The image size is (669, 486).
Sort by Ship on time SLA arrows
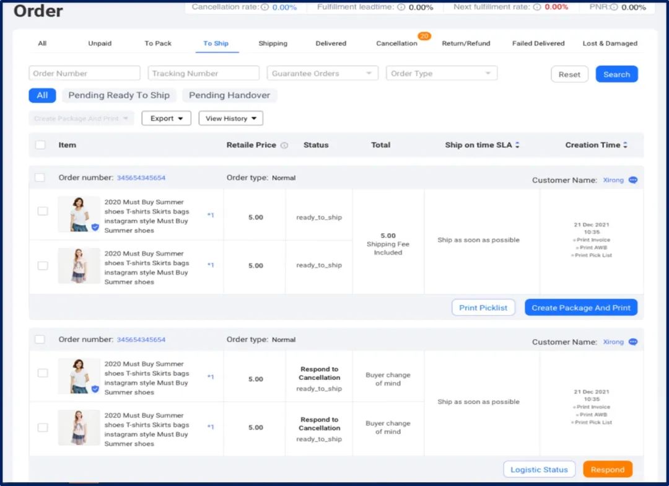pos(517,145)
